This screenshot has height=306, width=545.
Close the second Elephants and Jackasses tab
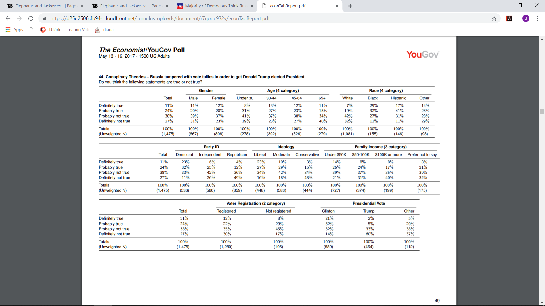(x=167, y=6)
